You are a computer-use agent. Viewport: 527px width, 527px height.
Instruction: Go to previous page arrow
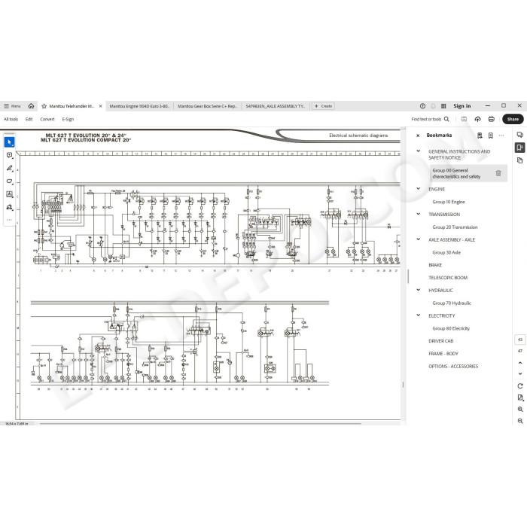(x=520, y=363)
